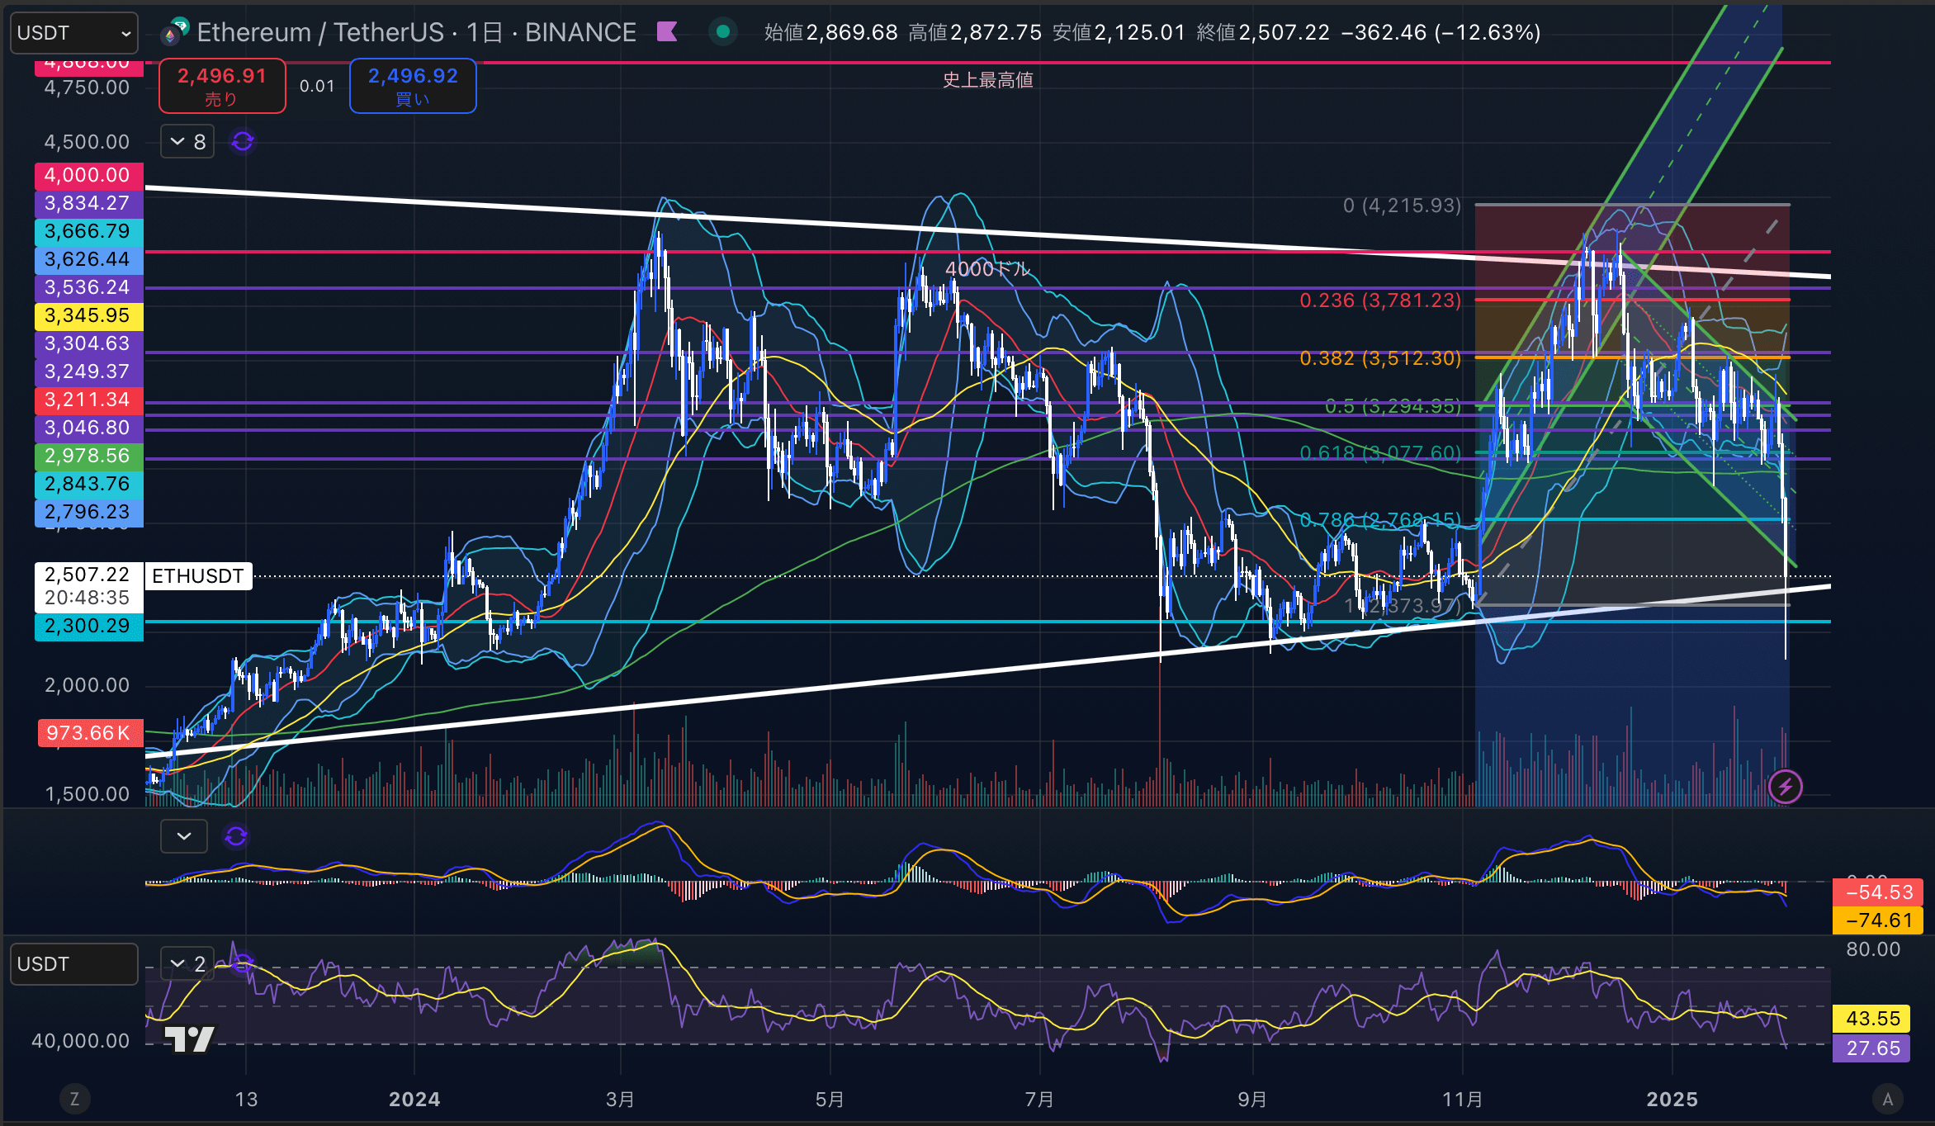This screenshot has height=1126, width=1935.
Task: Select the 2,796.23 blue price label
Action: tap(88, 512)
